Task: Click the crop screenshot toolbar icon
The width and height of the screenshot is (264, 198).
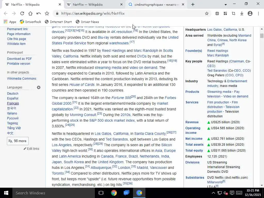Action: pos(234,13)
